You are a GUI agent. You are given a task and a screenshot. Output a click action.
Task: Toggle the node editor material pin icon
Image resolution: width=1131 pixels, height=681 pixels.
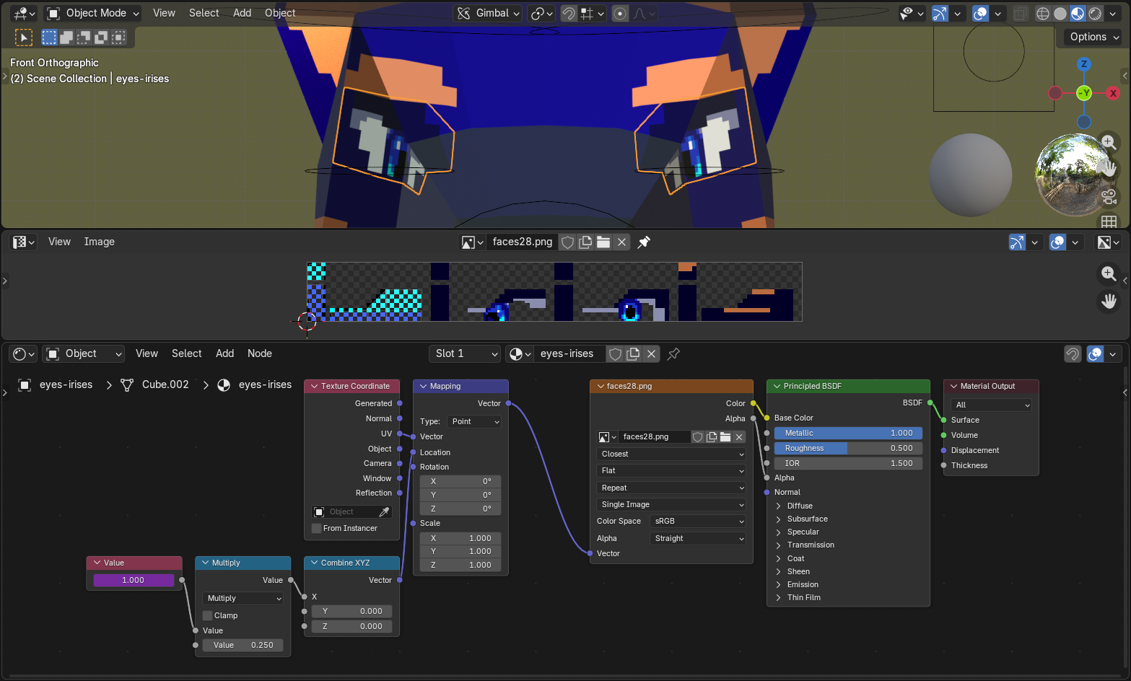click(673, 354)
